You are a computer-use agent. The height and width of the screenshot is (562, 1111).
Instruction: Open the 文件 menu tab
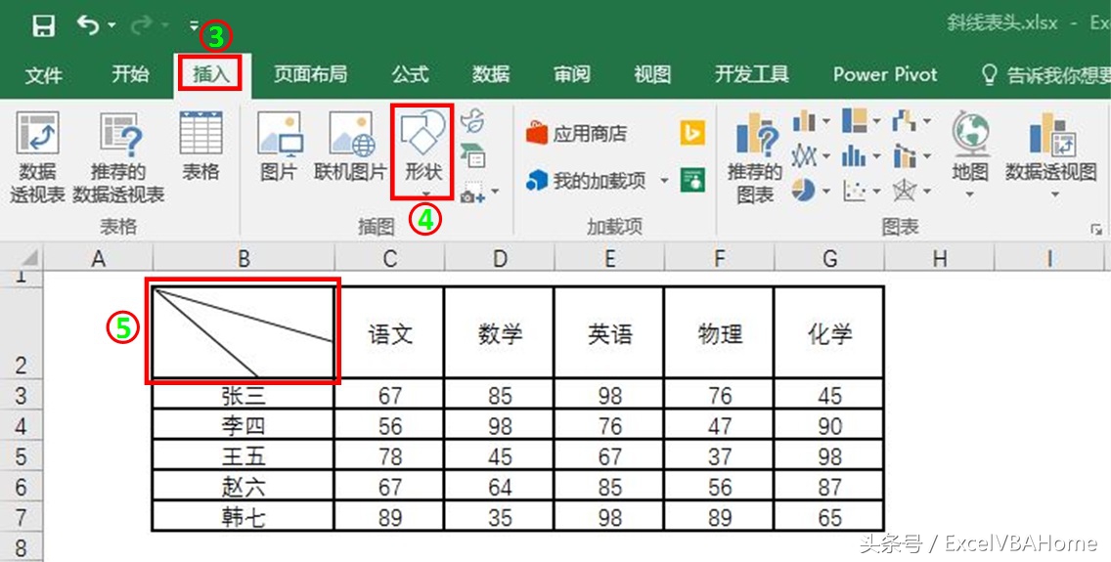coord(43,74)
